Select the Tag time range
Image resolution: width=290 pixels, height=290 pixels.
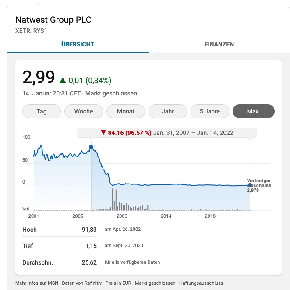pos(42,111)
